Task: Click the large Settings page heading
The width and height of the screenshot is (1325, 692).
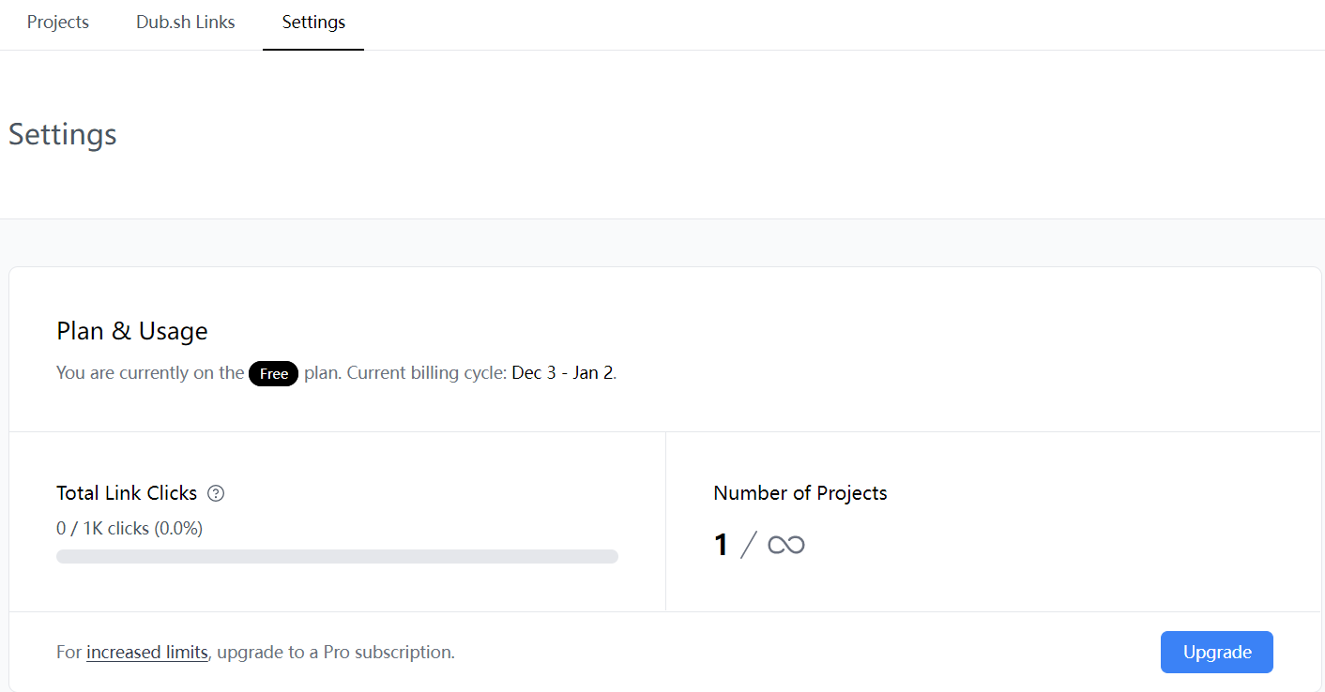Action: (x=63, y=134)
